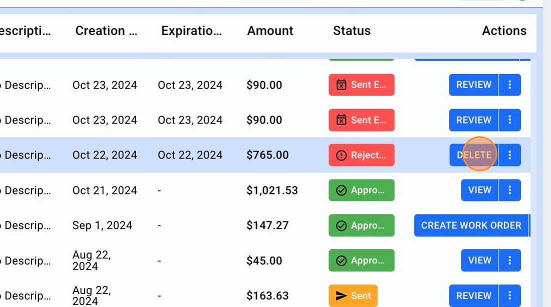Viewport: 551px width, 307px height.
Task: View the approved $45.00 estimate
Action: tap(479, 260)
